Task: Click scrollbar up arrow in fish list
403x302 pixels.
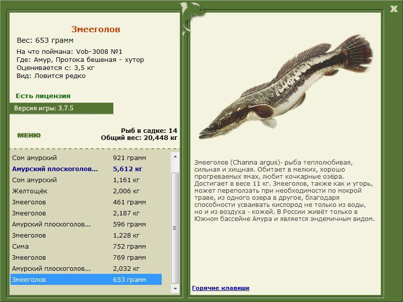Action: tap(175, 157)
